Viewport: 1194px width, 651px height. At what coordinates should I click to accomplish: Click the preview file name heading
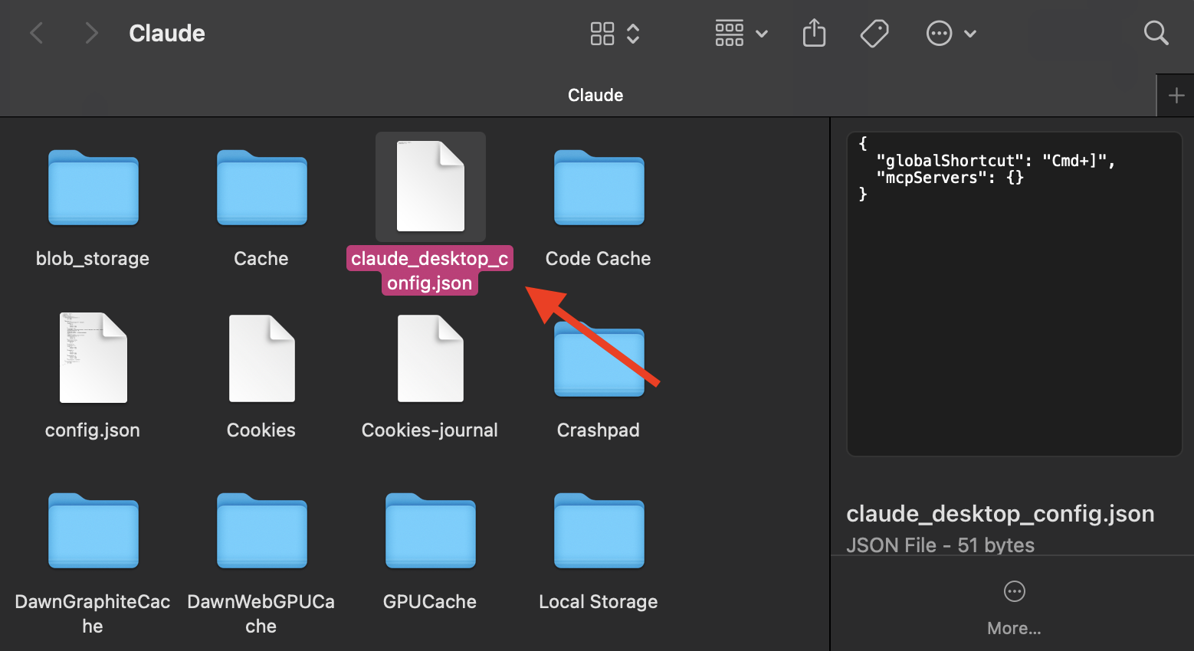click(1000, 513)
